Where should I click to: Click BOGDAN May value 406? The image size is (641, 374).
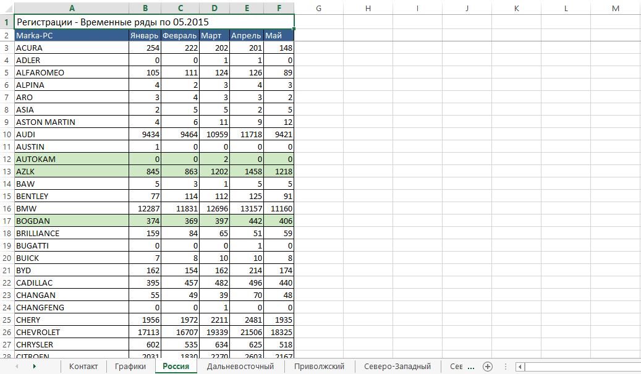click(x=278, y=221)
